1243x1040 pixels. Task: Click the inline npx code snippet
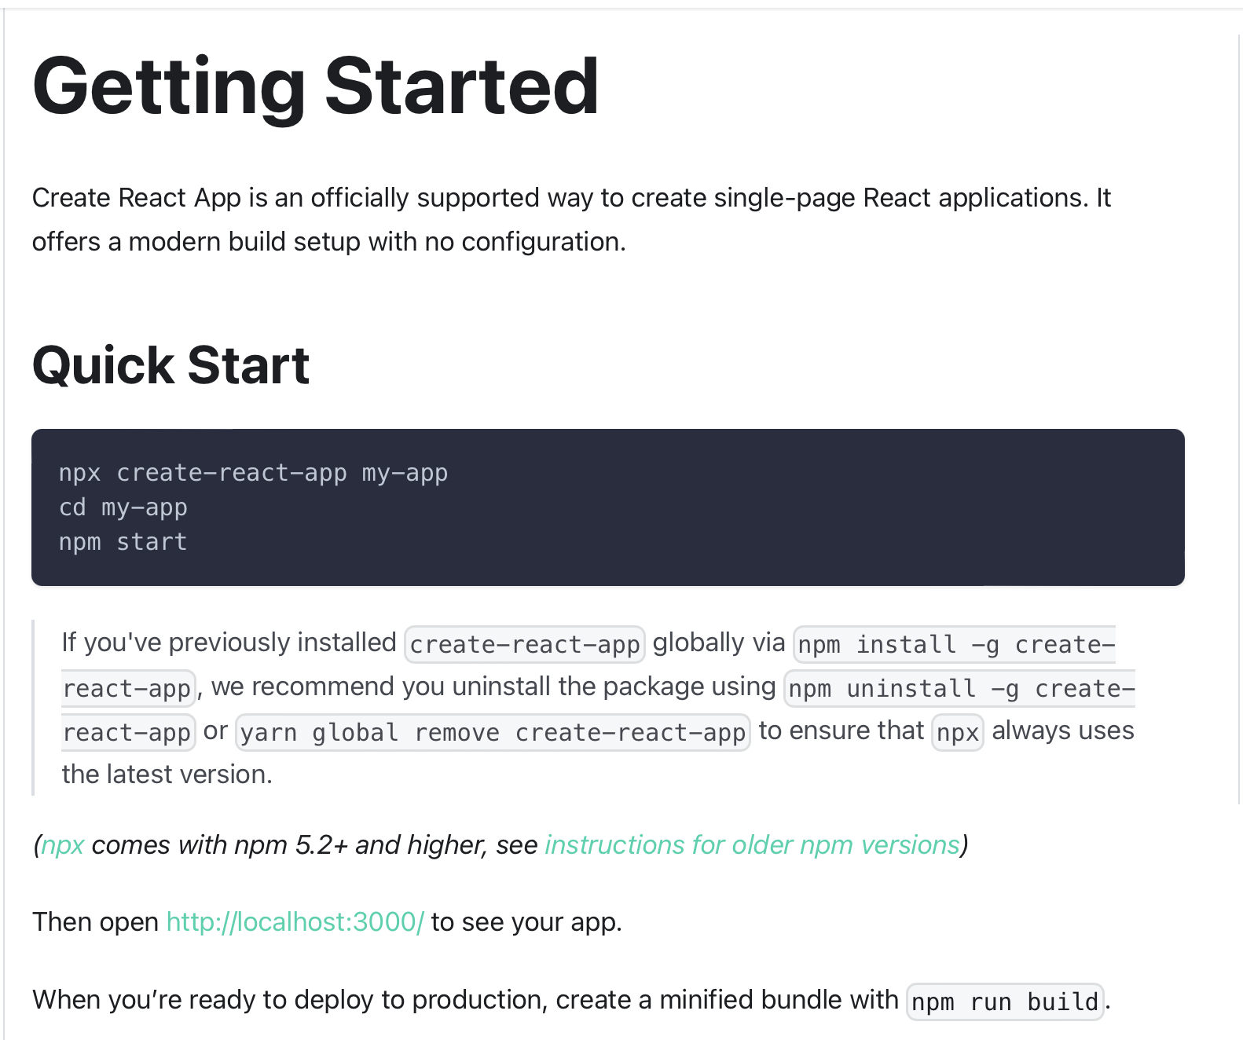pyautogui.click(x=957, y=732)
